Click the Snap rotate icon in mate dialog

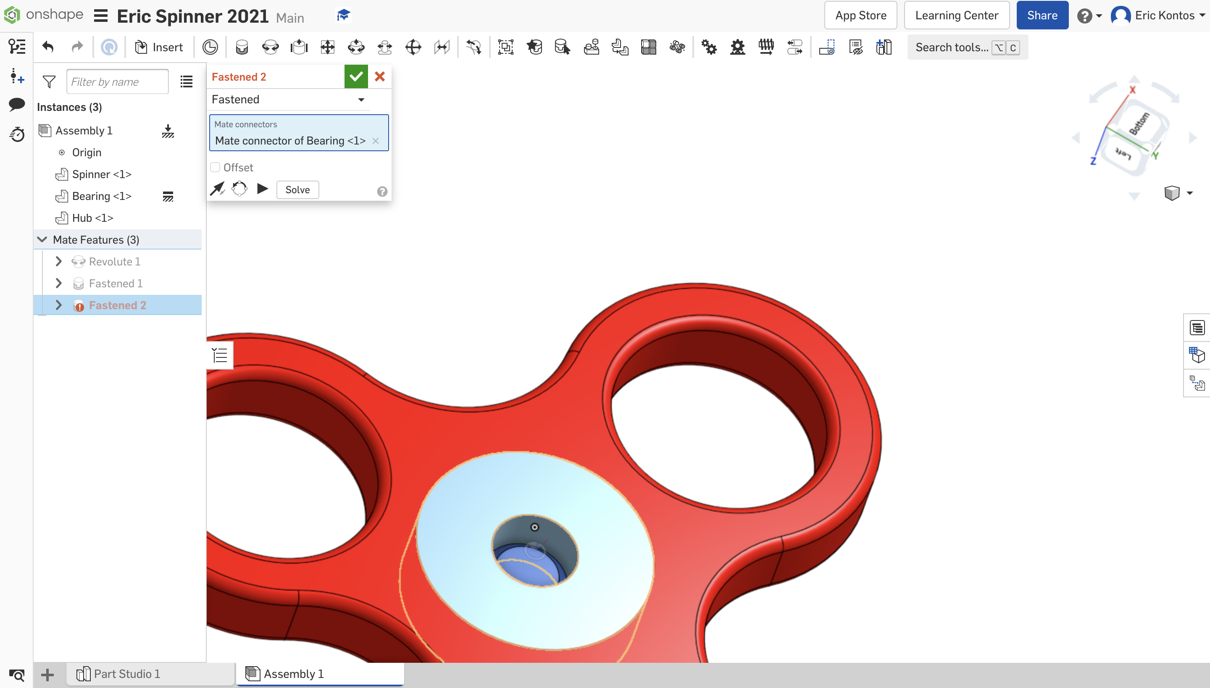[240, 189]
